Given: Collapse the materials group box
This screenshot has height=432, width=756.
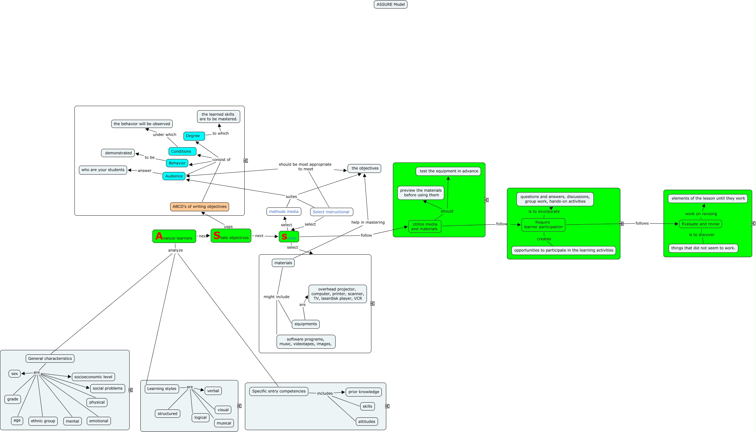Looking at the screenshot, I should pyautogui.click(x=373, y=303).
